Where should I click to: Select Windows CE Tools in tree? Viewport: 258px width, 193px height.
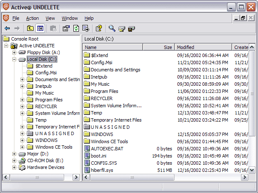point(54,147)
